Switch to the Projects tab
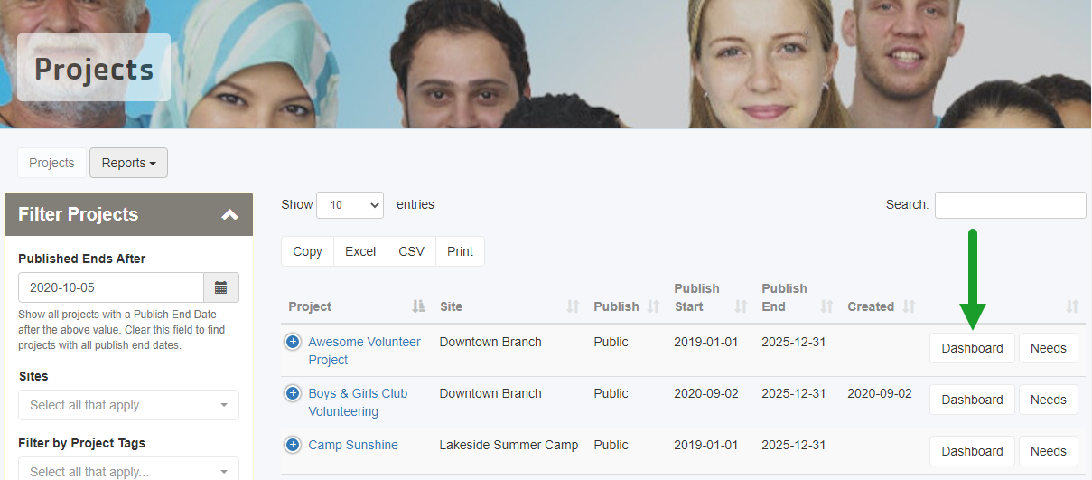Screen dimensions: 1092x480 tap(51, 163)
